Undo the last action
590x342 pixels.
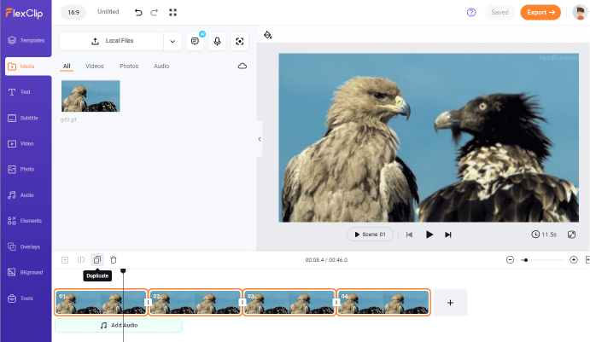(138, 13)
